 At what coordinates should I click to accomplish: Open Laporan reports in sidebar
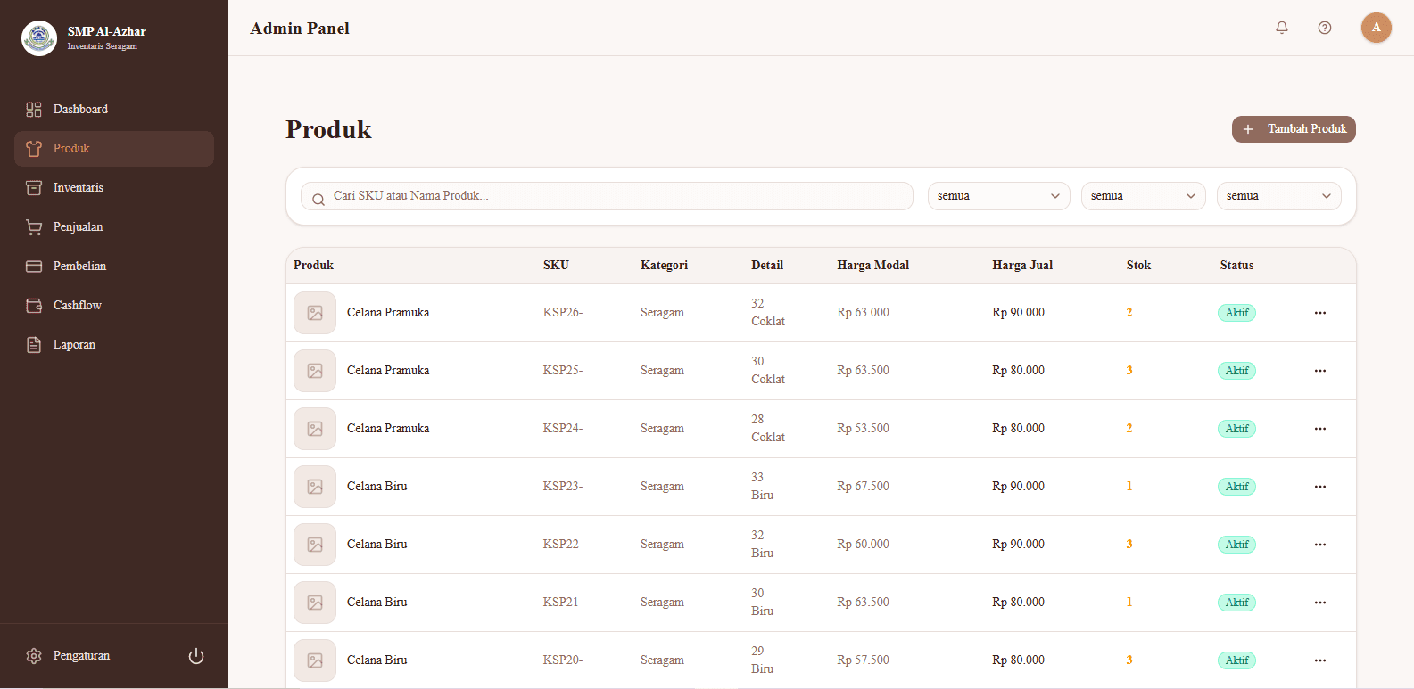click(114, 345)
